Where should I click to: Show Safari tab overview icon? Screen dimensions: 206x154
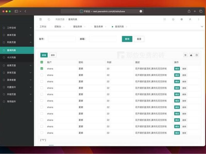tap(201, 11)
